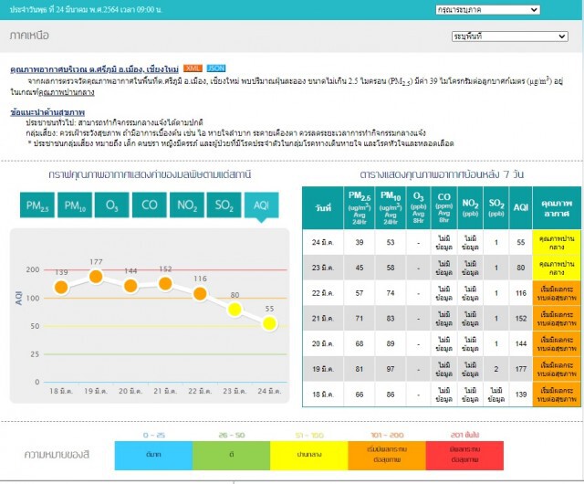Image resolution: width=584 pixels, height=484 pixels.
Task: Click the AQI value 139 in the table
Action: click(x=521, y=395)
